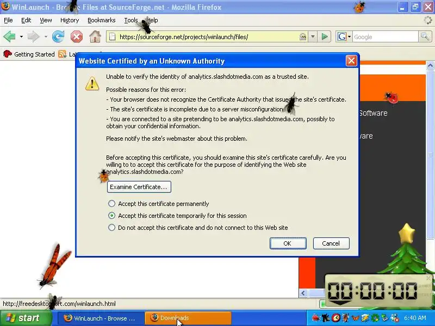Viewport: 435px width, 326px height.
Task: Confirm the dialog with OK
Action: [x=288, y=243]
